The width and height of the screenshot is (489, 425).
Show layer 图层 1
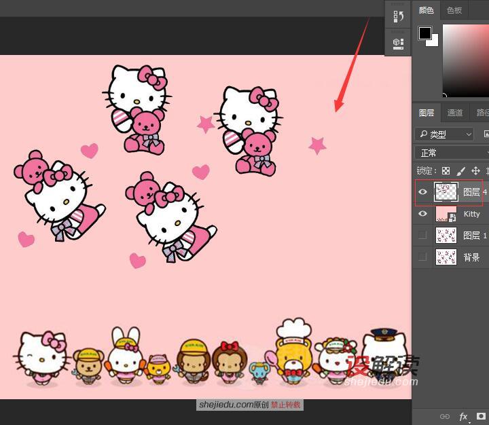pos(423,236)
